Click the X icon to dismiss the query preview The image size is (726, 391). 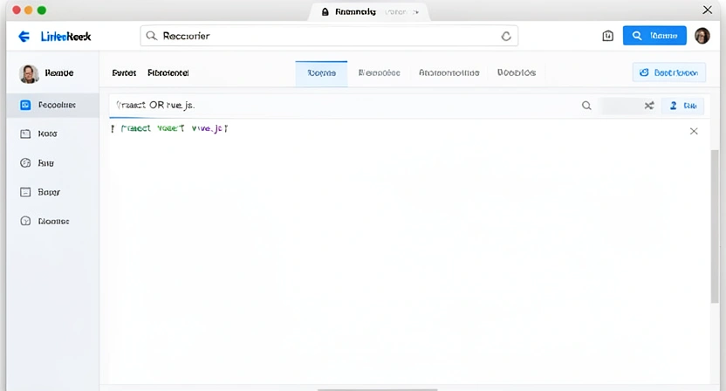694,131
